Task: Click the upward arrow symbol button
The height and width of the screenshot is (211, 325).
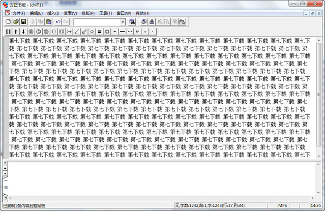Action: pos(16,32)
